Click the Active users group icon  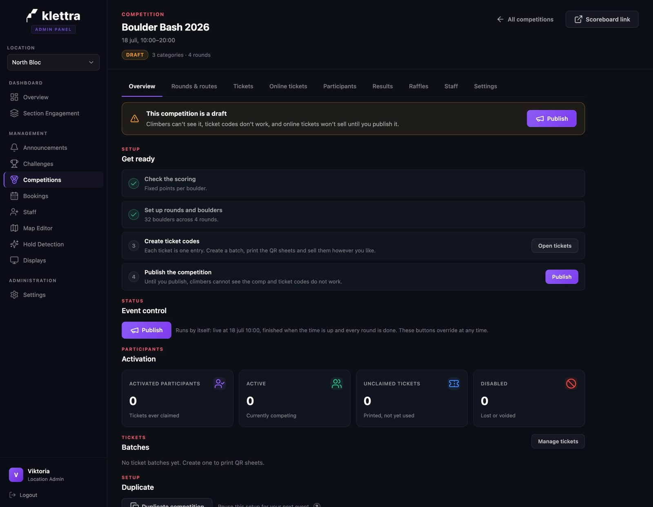[337, 383]
